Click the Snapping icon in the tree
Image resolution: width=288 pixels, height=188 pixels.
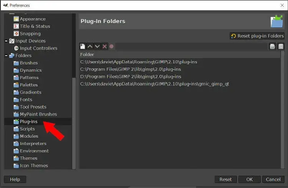point(16,34)
